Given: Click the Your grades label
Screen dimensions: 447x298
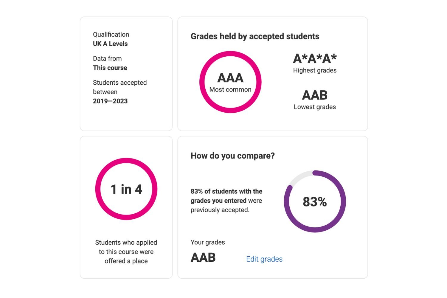Looking at the screenshot, I should (x=208, y=242).
